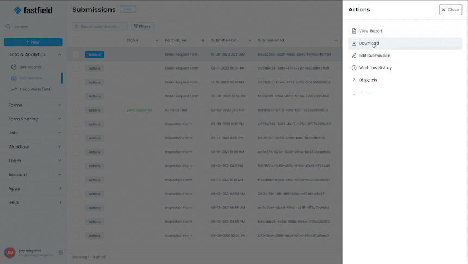
Task: Click the Download arrow icon
Action: pos(354,44)
